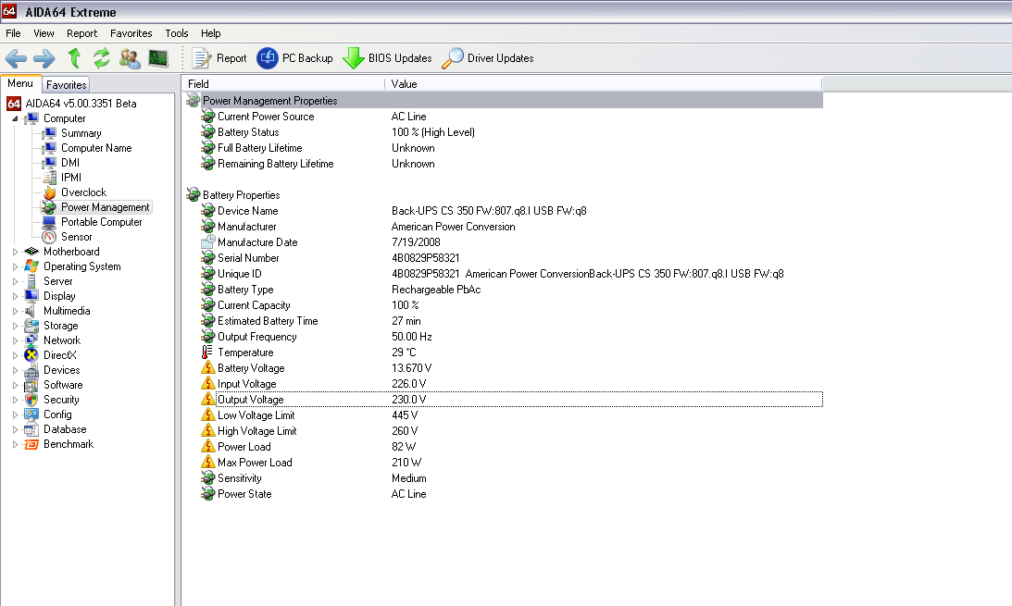Expand the Network tree node
Viewport: 1012px width, 606px height.
click(16, 340)
